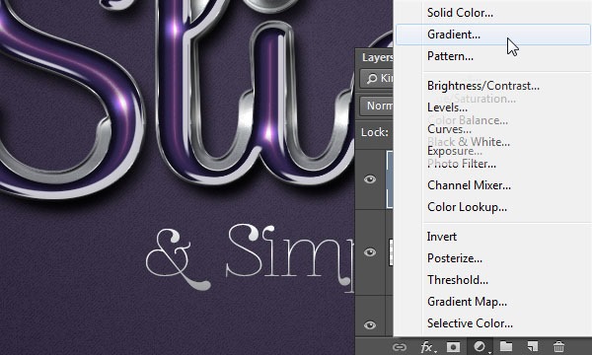This screenshot has width=592, height=355.
Task: Click the delete layer trash icon
Action: point(558,346)
